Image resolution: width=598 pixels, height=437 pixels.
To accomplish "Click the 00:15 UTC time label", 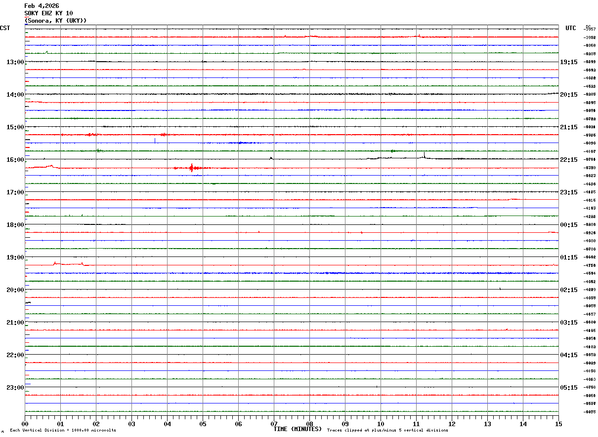I will point(568,225).
